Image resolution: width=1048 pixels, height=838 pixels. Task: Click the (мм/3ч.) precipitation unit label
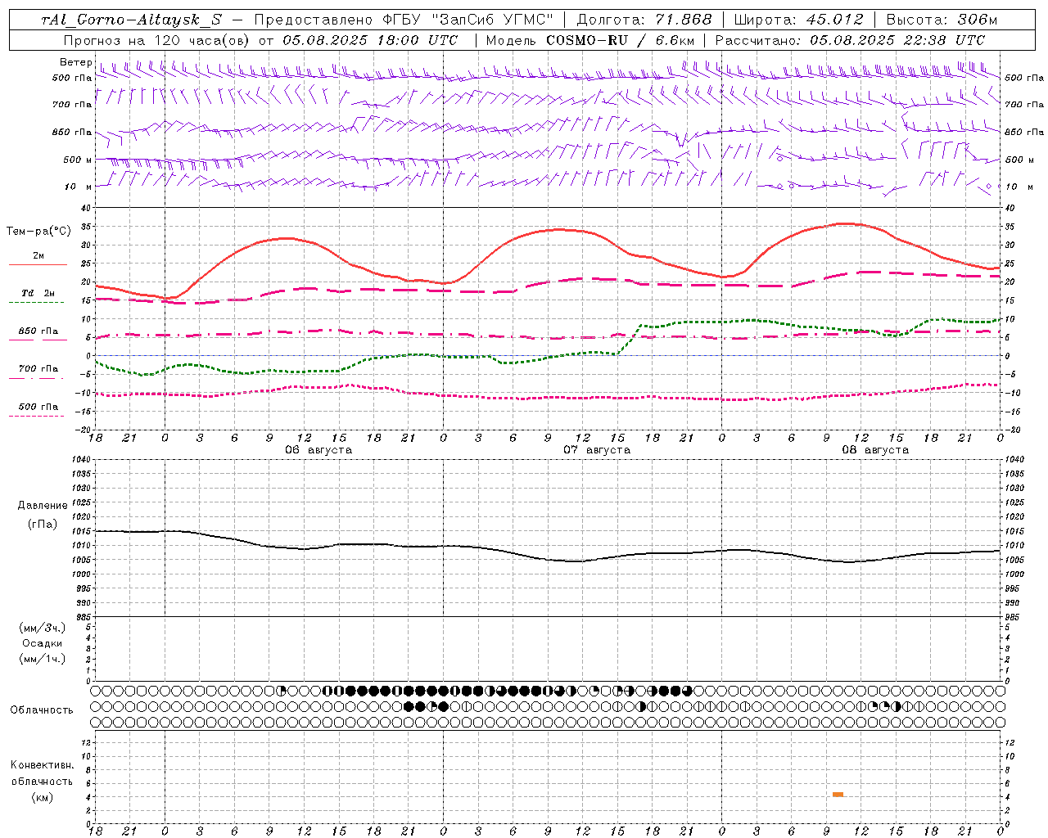point(42,628)
